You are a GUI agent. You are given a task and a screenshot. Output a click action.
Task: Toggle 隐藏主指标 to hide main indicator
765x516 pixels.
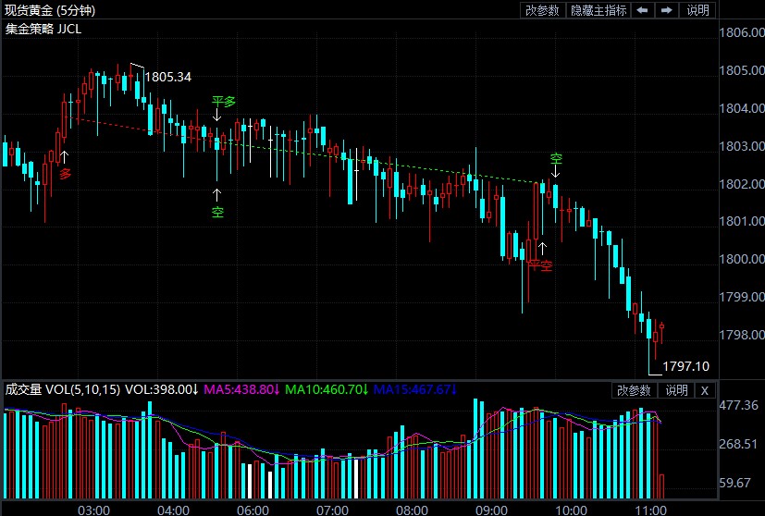[x=598, y=10]
